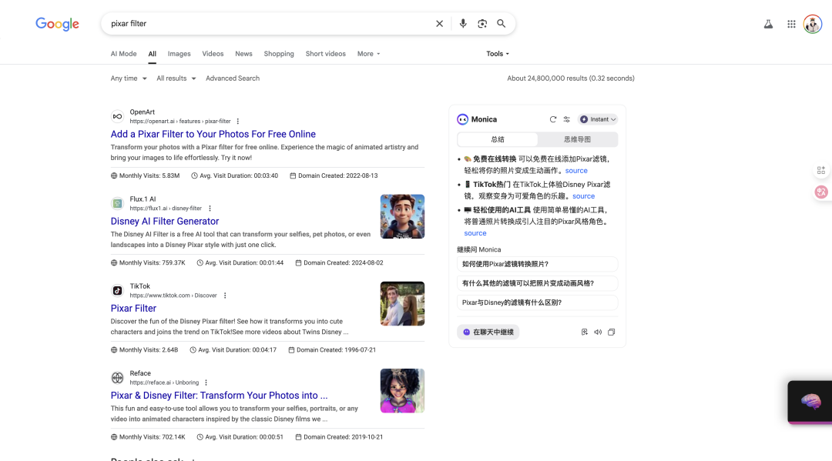Open source link for 轻松使用的AI工具
832x461 pixels.
pyautogui.click(x=475, y=233)
